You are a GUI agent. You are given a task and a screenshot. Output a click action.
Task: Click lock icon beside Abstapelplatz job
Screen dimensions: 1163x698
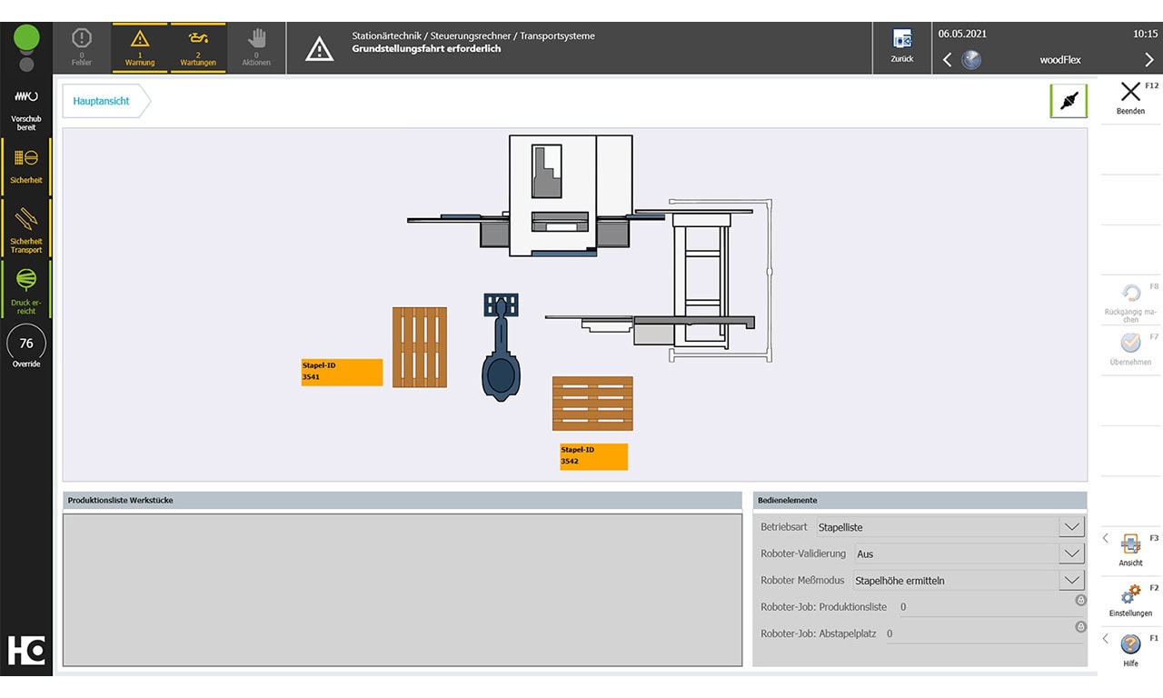point(1080,626)
